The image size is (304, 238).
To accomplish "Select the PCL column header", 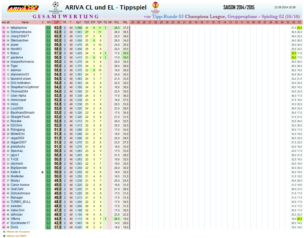I will tap(117, 22).
